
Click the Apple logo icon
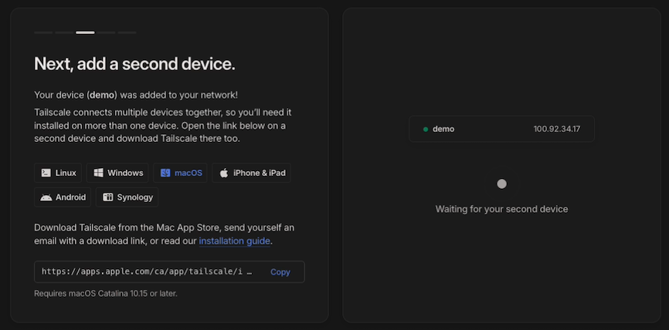click(x=224, y=173)
